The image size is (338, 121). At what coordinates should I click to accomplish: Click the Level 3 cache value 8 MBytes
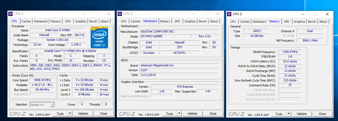pyautogui.click(x=84, y=94)
